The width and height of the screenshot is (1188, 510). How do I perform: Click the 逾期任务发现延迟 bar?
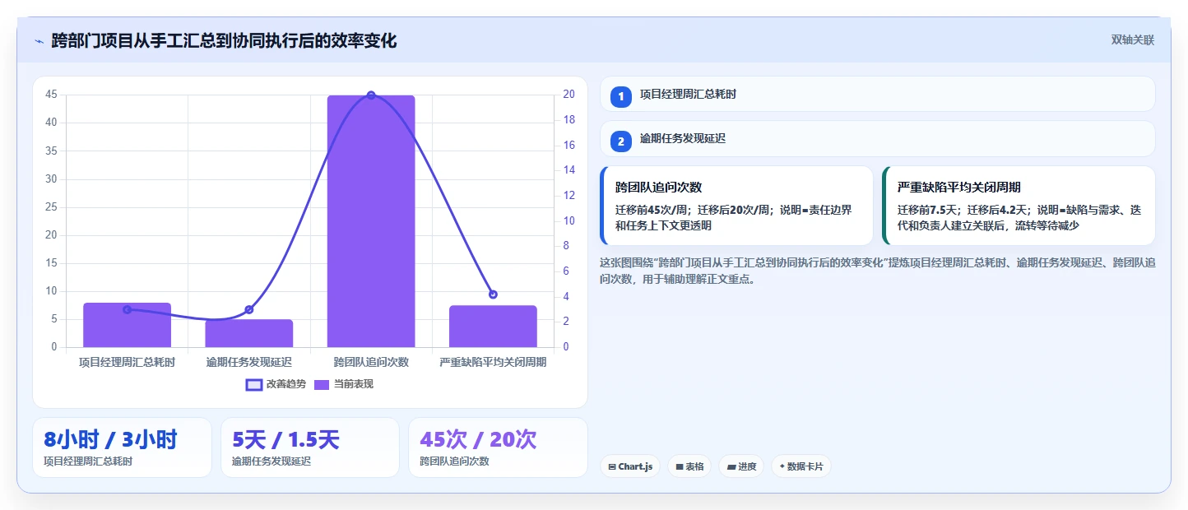tap(249, 333)
